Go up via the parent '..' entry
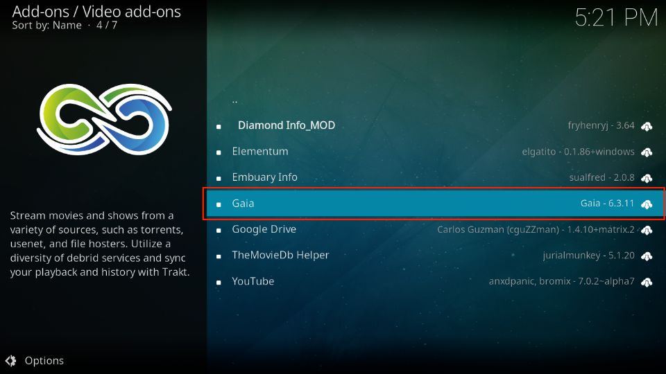The width and height of the screenshot is (666, 374). 234,101
